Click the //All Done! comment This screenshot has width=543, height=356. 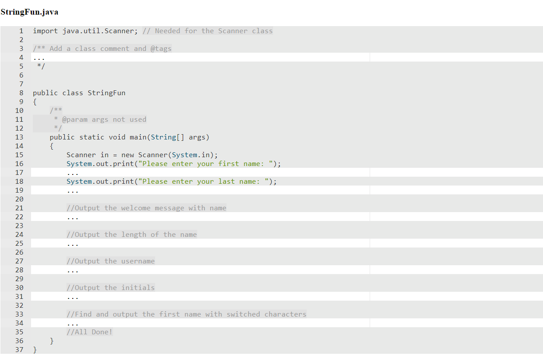click(89, 332)
